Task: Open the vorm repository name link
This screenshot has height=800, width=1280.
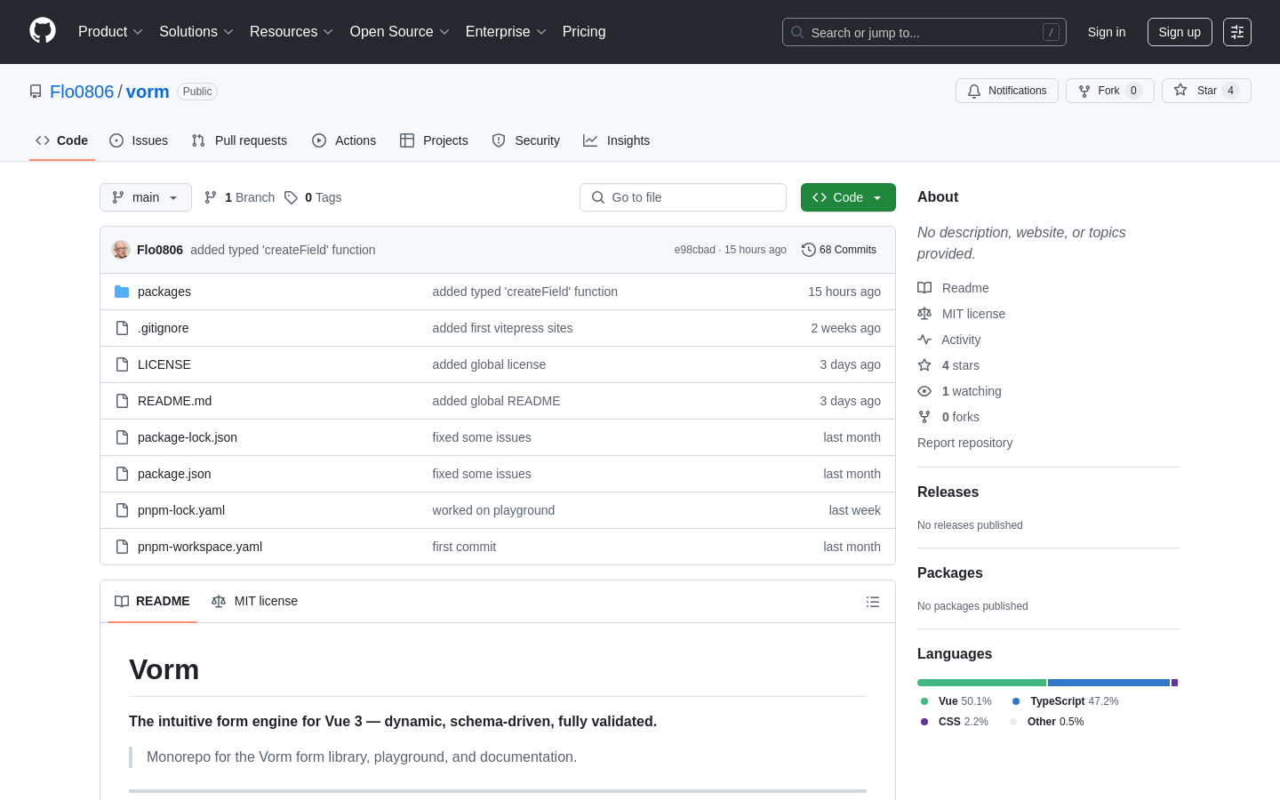Action: click(148, 92)
